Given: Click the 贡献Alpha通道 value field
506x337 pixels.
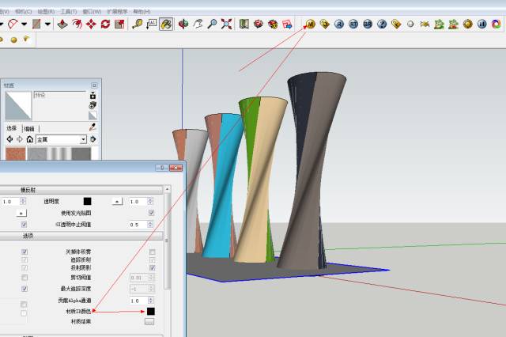Looking at the screenshot, I should tap(138, 301).
